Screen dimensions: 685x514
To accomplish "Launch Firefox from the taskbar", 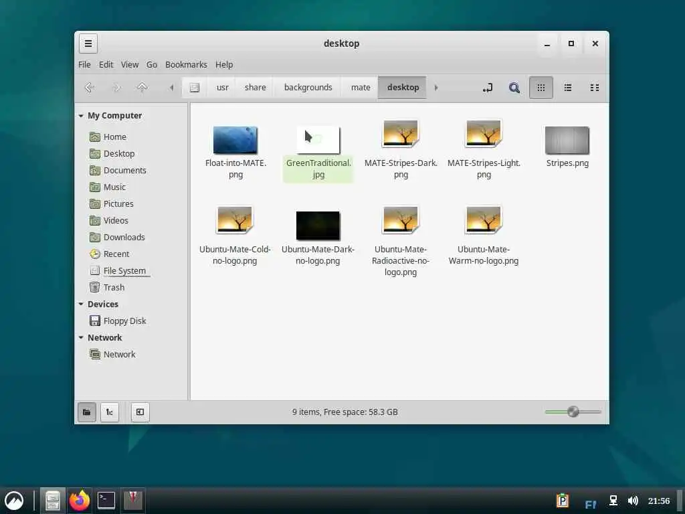I will click(x=80, y=501).
